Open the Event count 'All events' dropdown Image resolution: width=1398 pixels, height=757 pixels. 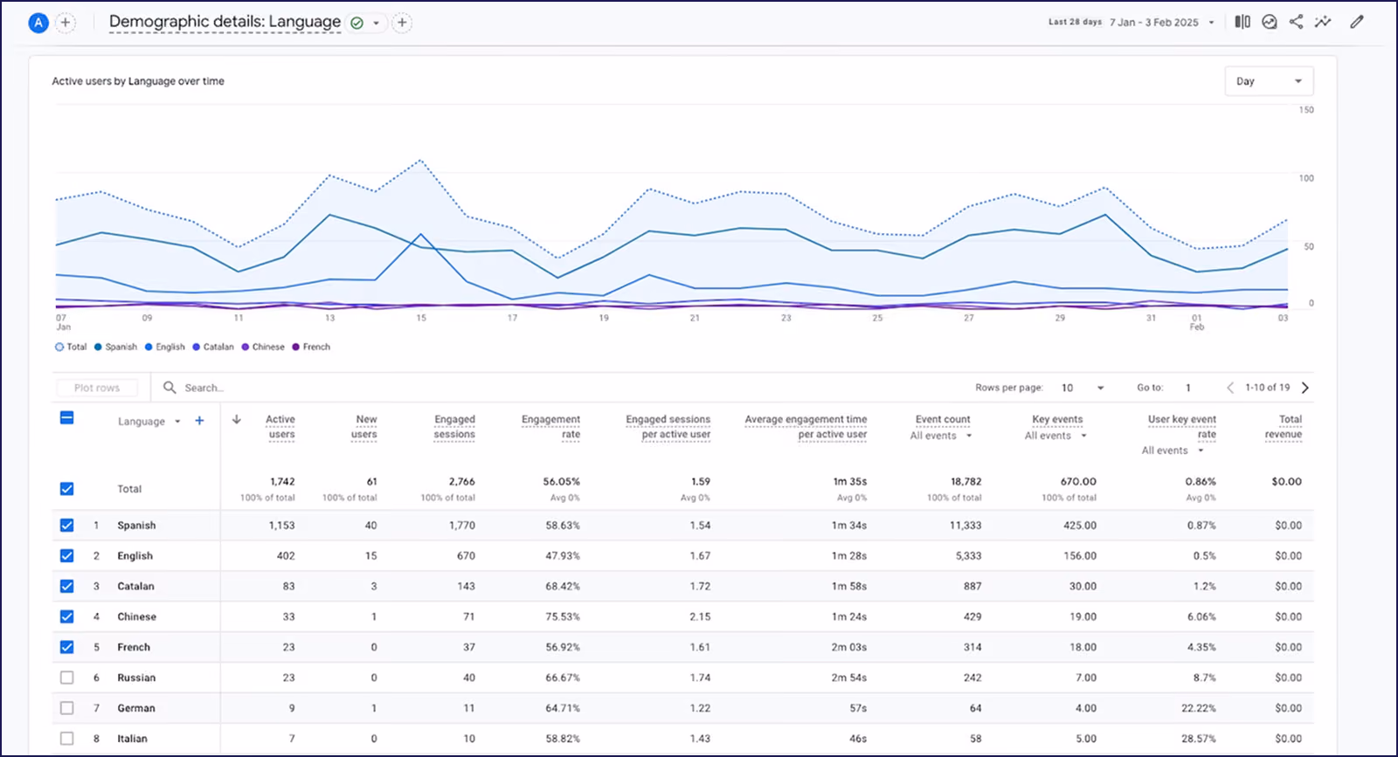point(941,436)
